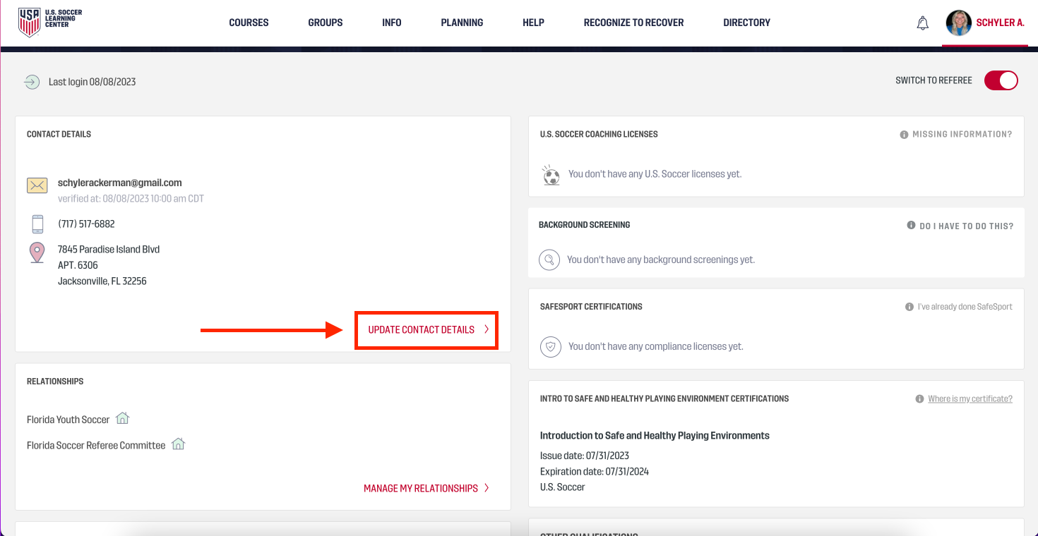Image resolution: width=1038 pixels, height=536 pixels.
Task: Open Recognize to Recover page
Action: pos(633,23)
